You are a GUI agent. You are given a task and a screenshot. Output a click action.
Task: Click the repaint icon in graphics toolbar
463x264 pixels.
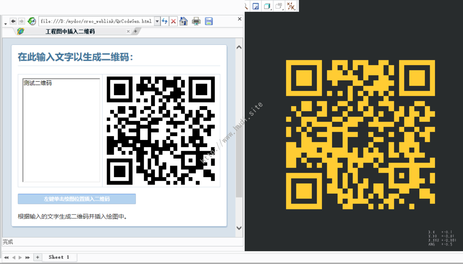(256, 6)
